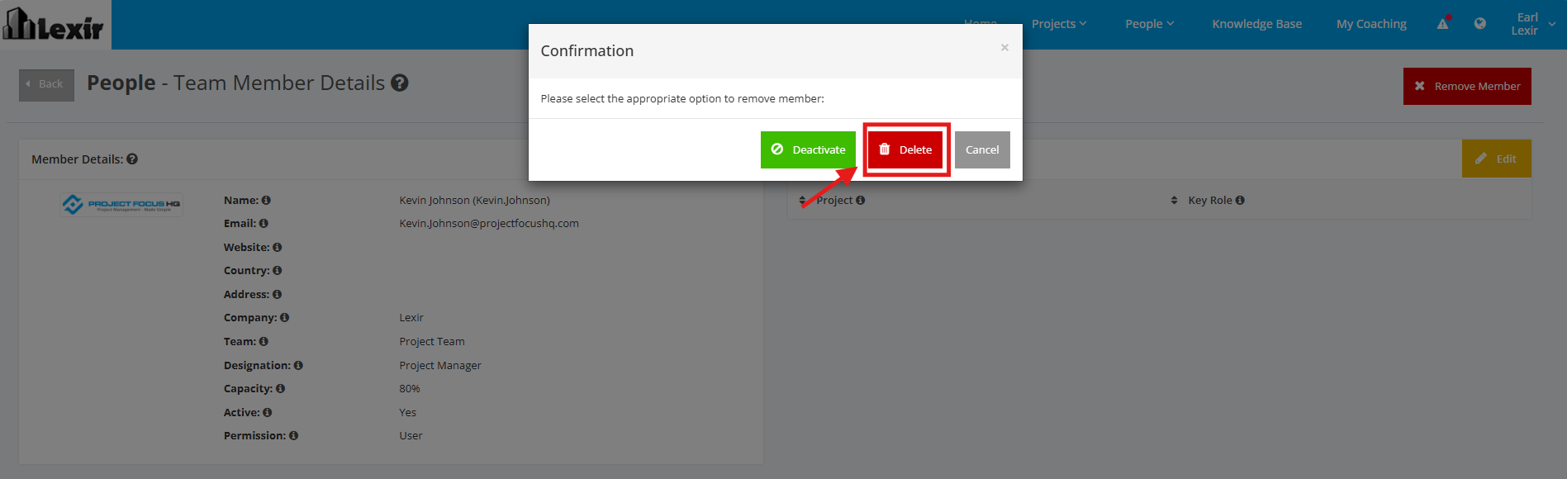This screenshot has width=1567, height=479.
Task: Click info icon beside Country label
Action: [x=278, y=271]
